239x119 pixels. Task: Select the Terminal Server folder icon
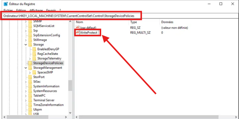point(30,100)
